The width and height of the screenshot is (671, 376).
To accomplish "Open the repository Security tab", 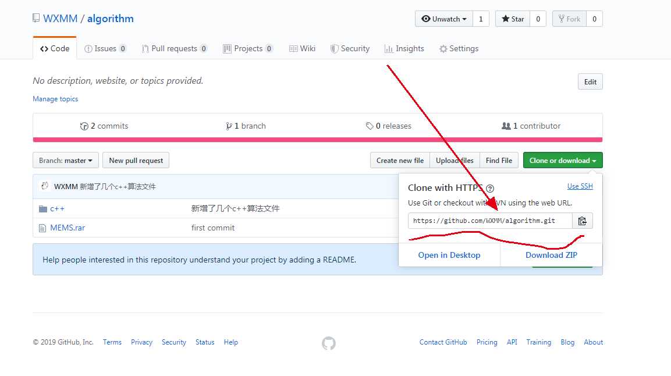I will point(350,49).
